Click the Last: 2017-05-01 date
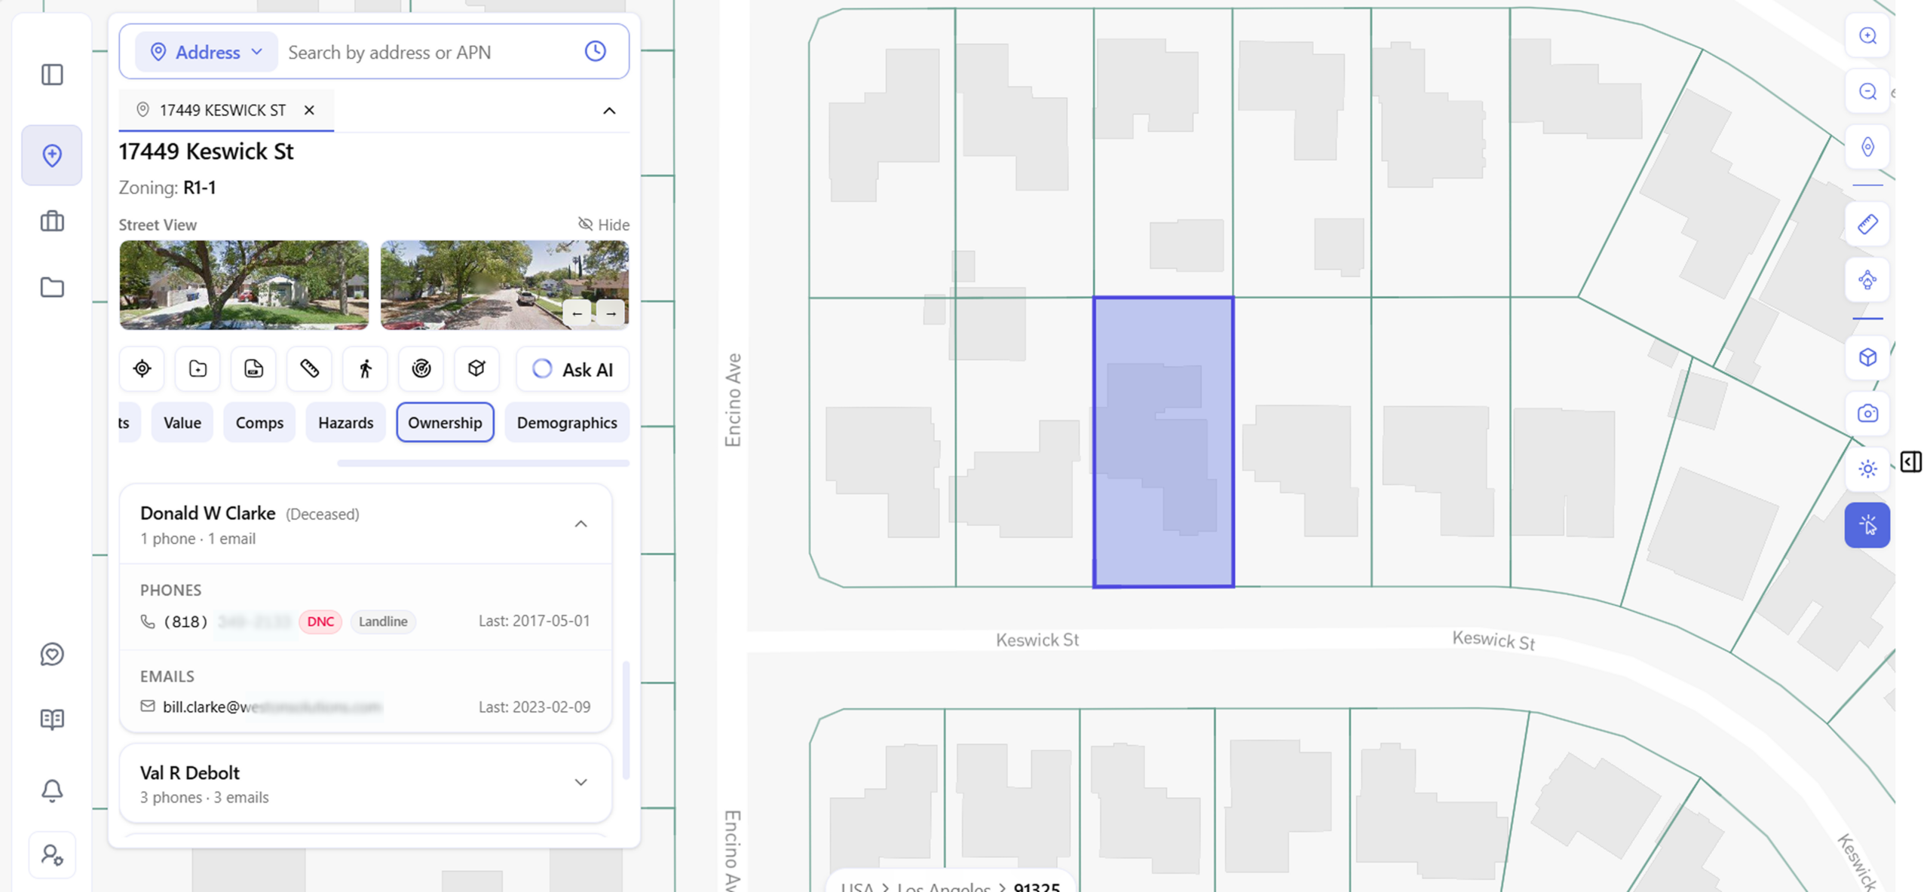The height and width of the screenshot is (892, 1930). click(534, 621)
